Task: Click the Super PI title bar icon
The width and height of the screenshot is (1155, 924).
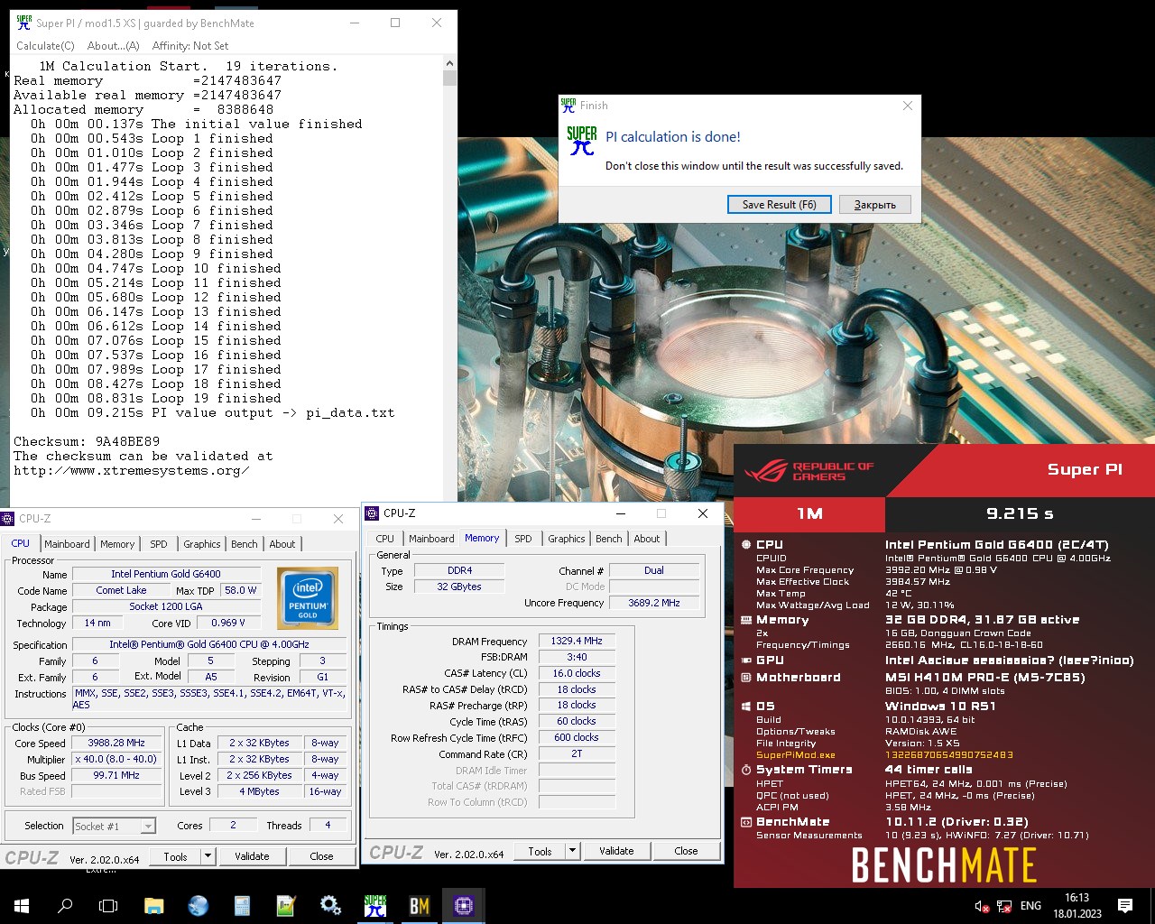Action: [x=24, y=23]
